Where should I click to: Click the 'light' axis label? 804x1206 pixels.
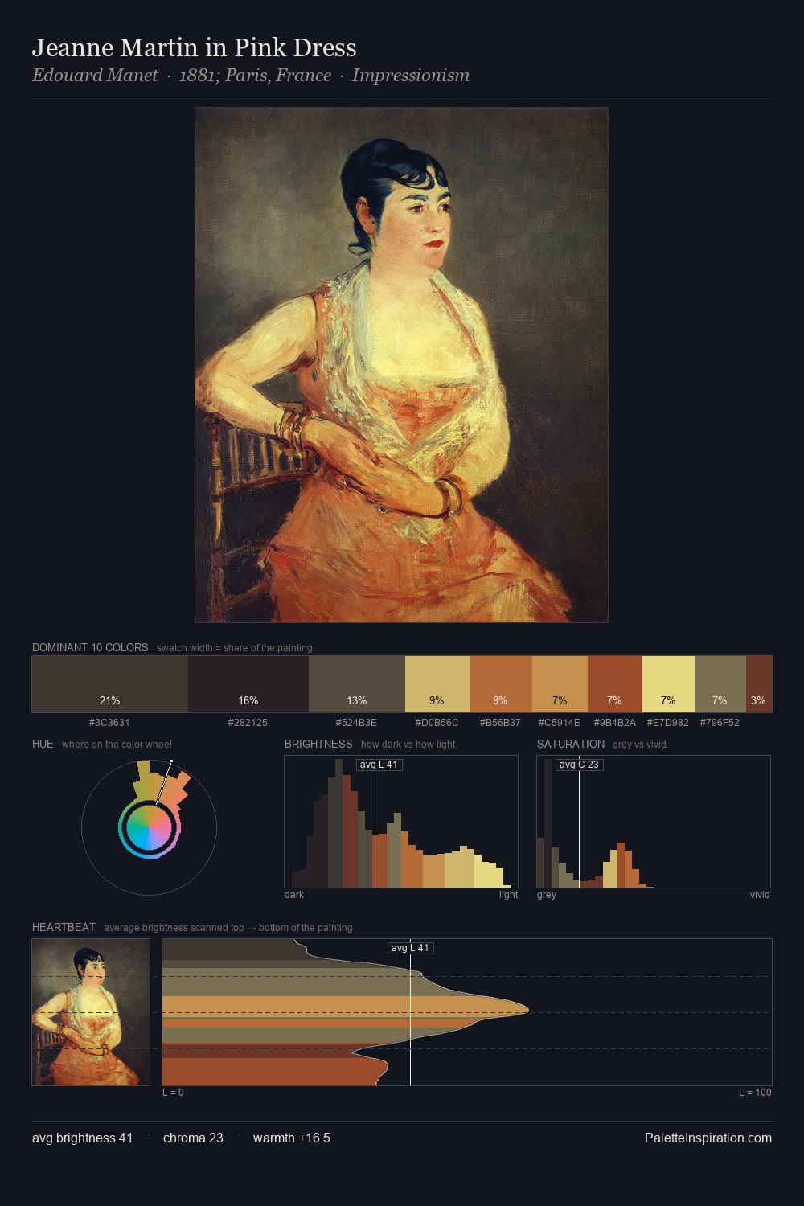tap(508, 895)
